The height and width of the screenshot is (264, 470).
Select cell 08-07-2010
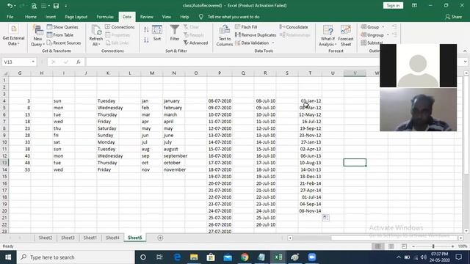pyautogui.click(x=220, y=101)
